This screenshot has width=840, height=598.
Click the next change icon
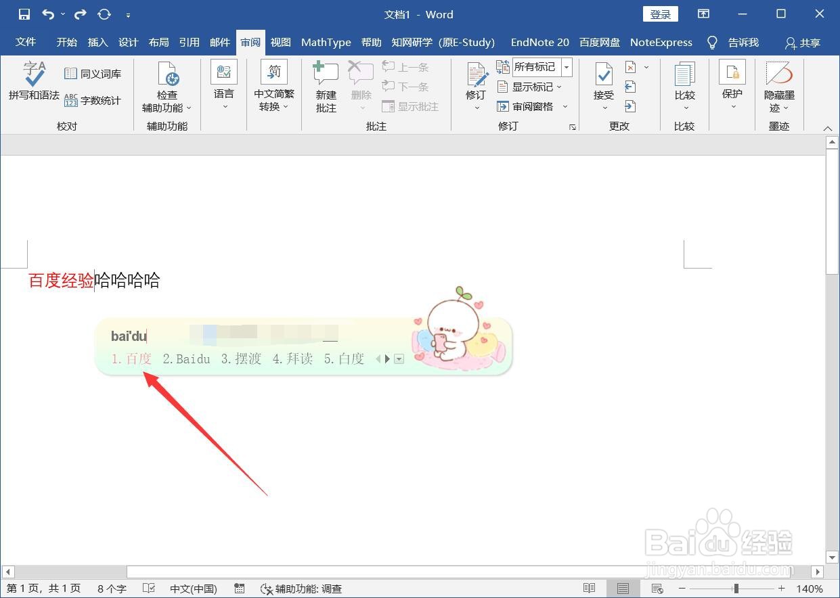(x=630, y=106)
